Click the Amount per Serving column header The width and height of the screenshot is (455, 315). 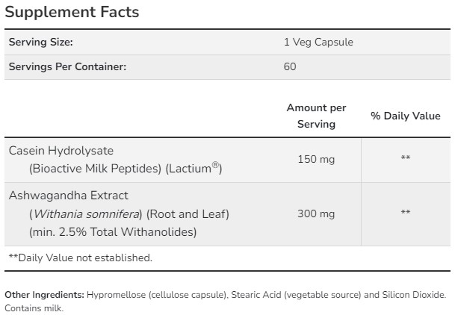click(x=316, y=116)
